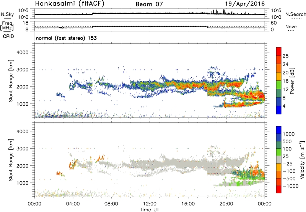Click '-100' on the velocity colorbar

(x=289, y=171)
